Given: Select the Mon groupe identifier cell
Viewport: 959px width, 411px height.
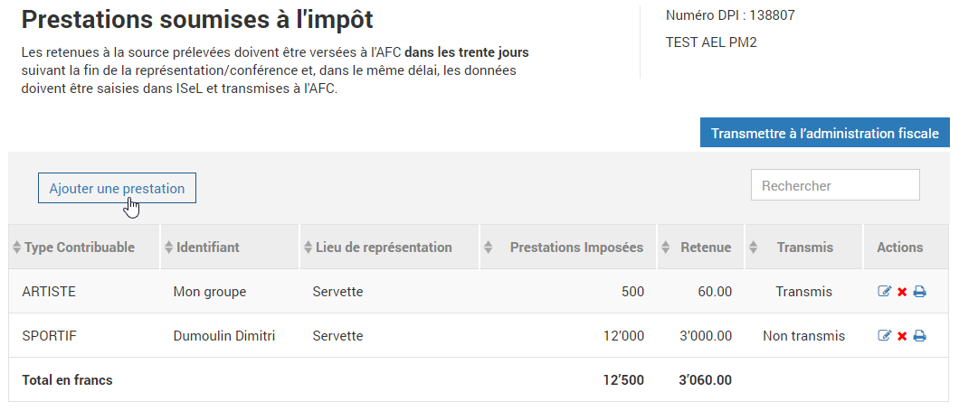Looking at the screenshot, I should [210, 292].
